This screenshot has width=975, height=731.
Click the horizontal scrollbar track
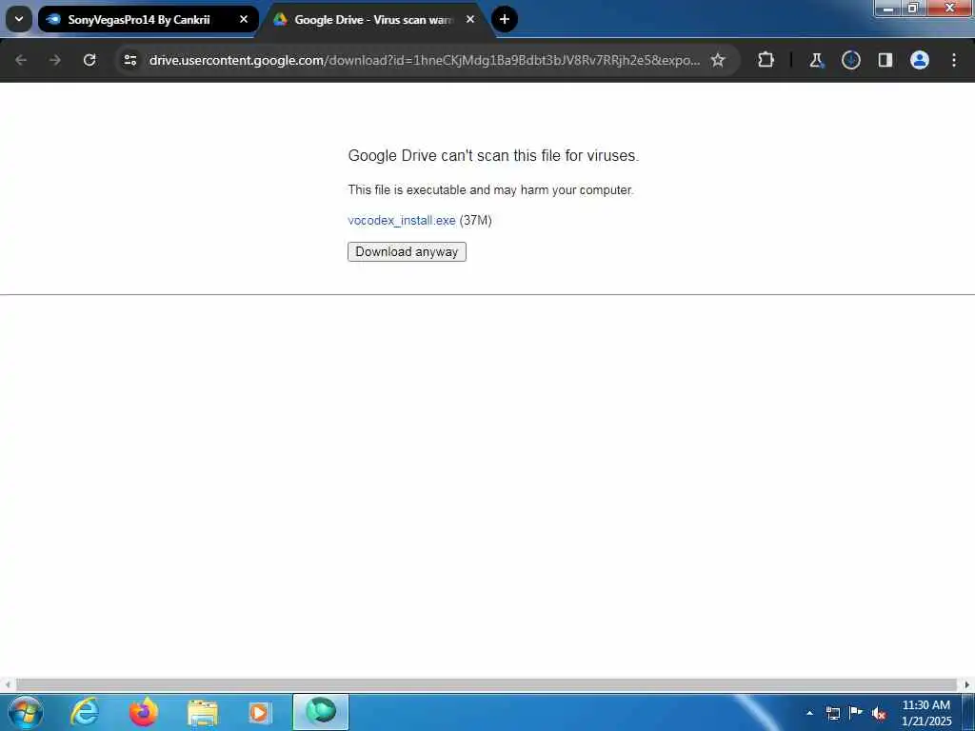(487, 684)
